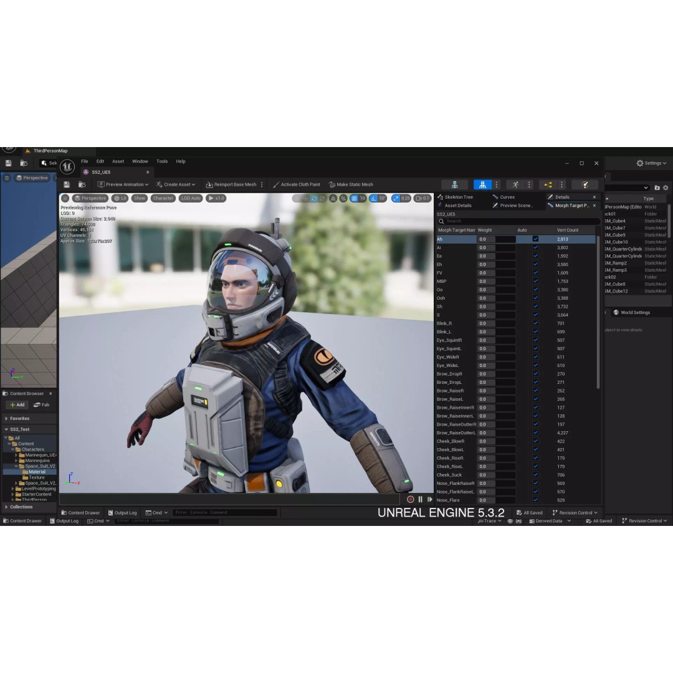This screenshot has width=673, height=673.
Task: Toggle translate transform gizmo in viewport
Action: (305, 198)
